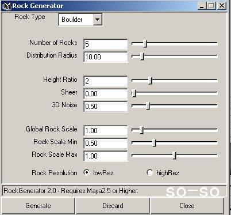Viewport: 231px width, 215px height.
Task: Click the 'Number of Rocks' label
Action: click(53, 43)
